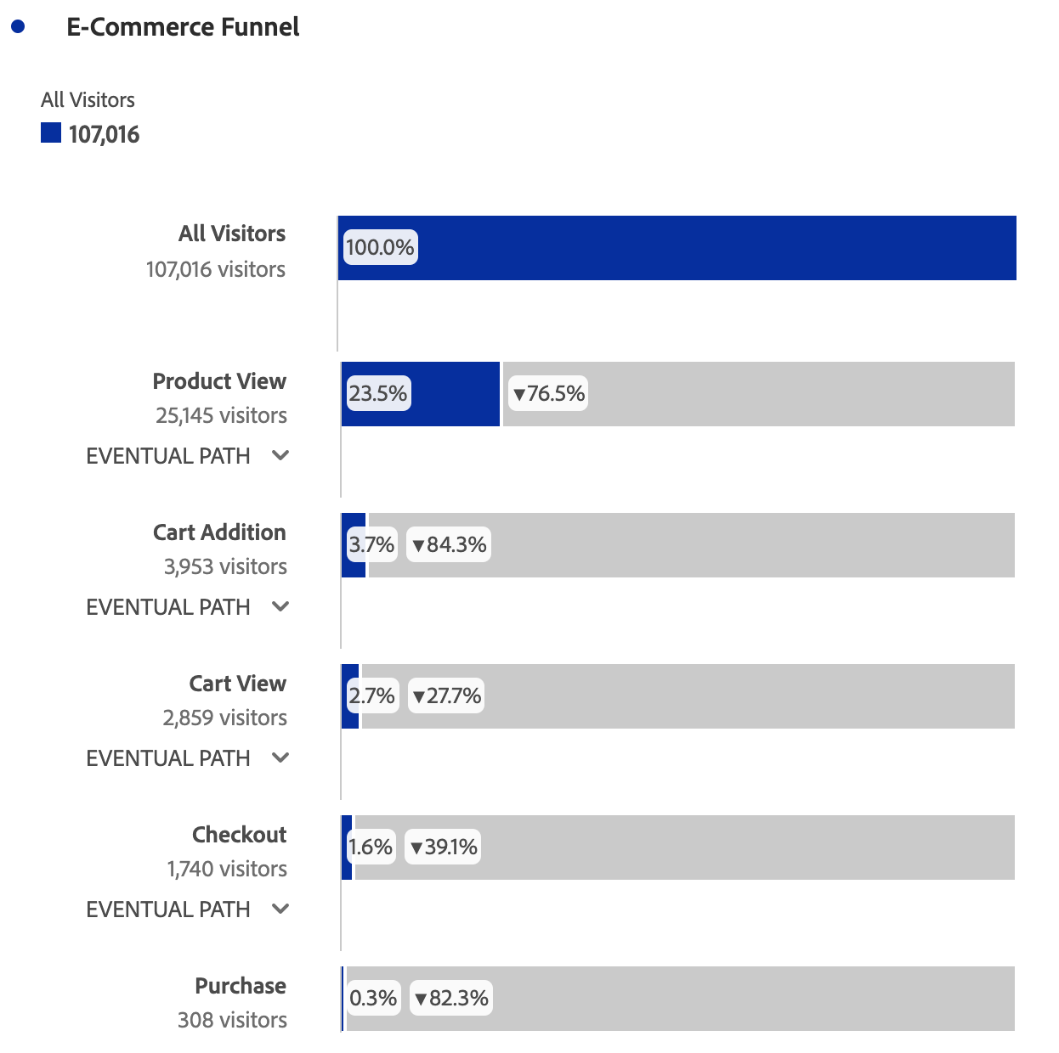Click the 23.5% Product View blue bar
This screenshot has width=1059, height=1053.
point(421,394)
